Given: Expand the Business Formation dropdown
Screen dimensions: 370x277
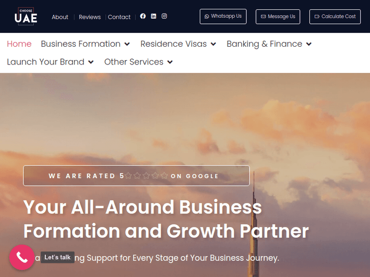Looking at the screenshot, I should point(85,44).
